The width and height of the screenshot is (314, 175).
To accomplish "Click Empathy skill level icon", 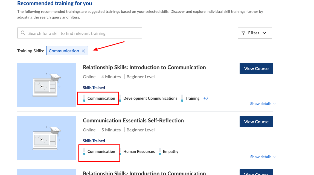I will (160, 152).
